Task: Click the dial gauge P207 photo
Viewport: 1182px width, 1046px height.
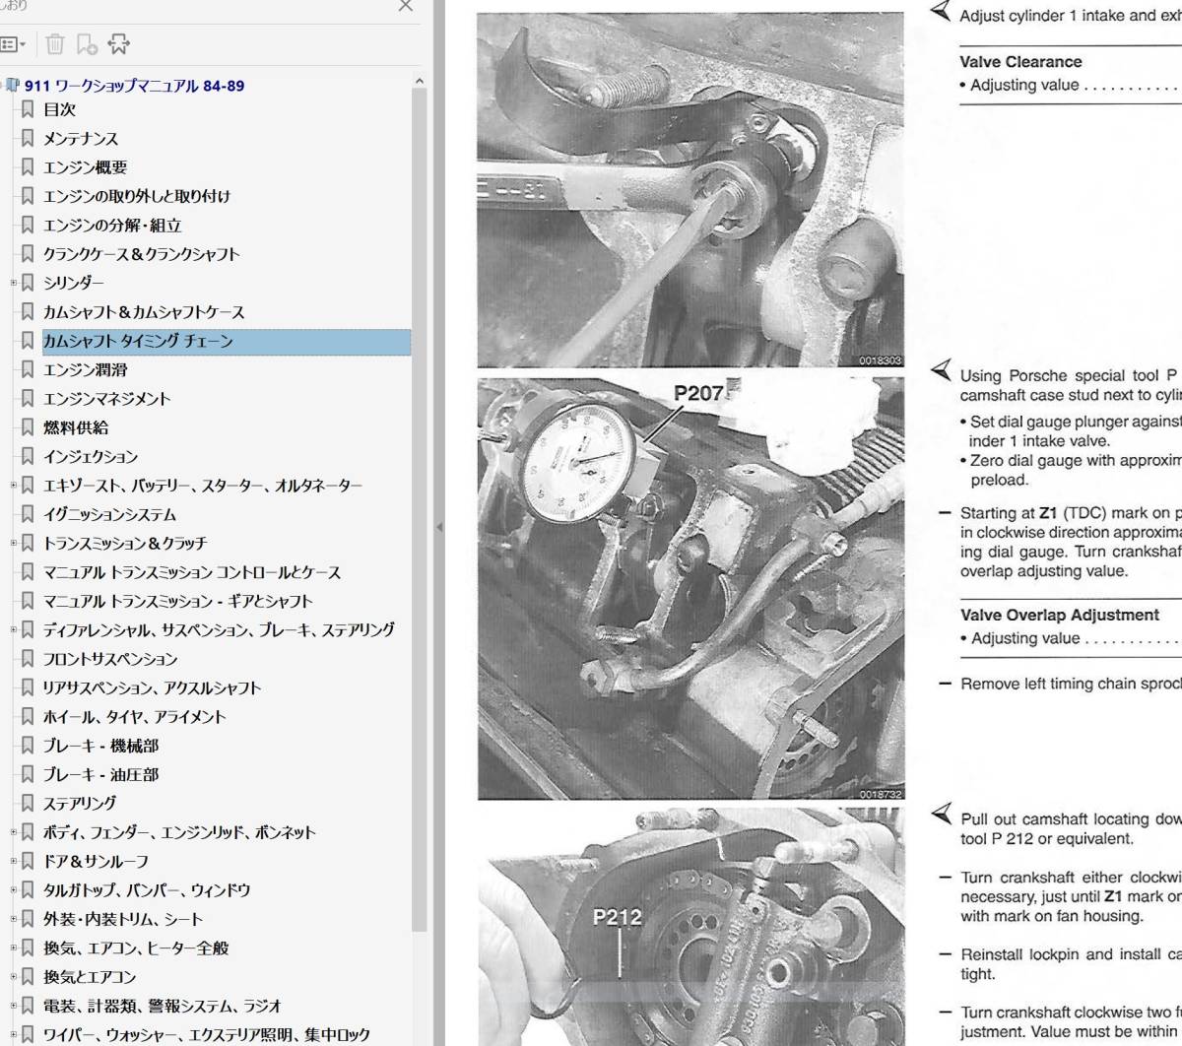Action: pos(690,588)
